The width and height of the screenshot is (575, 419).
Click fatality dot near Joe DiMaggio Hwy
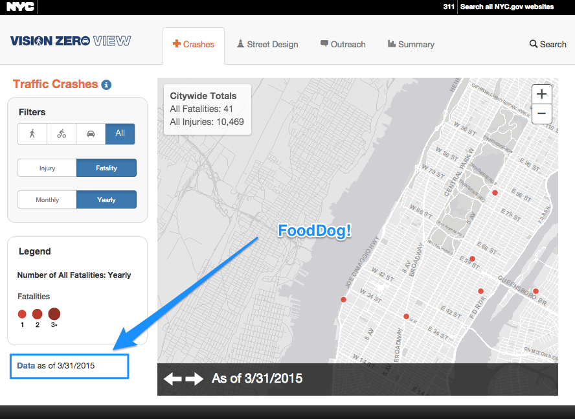(344, 299)
